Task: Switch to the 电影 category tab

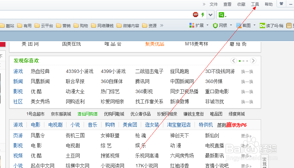Action: 35,125
